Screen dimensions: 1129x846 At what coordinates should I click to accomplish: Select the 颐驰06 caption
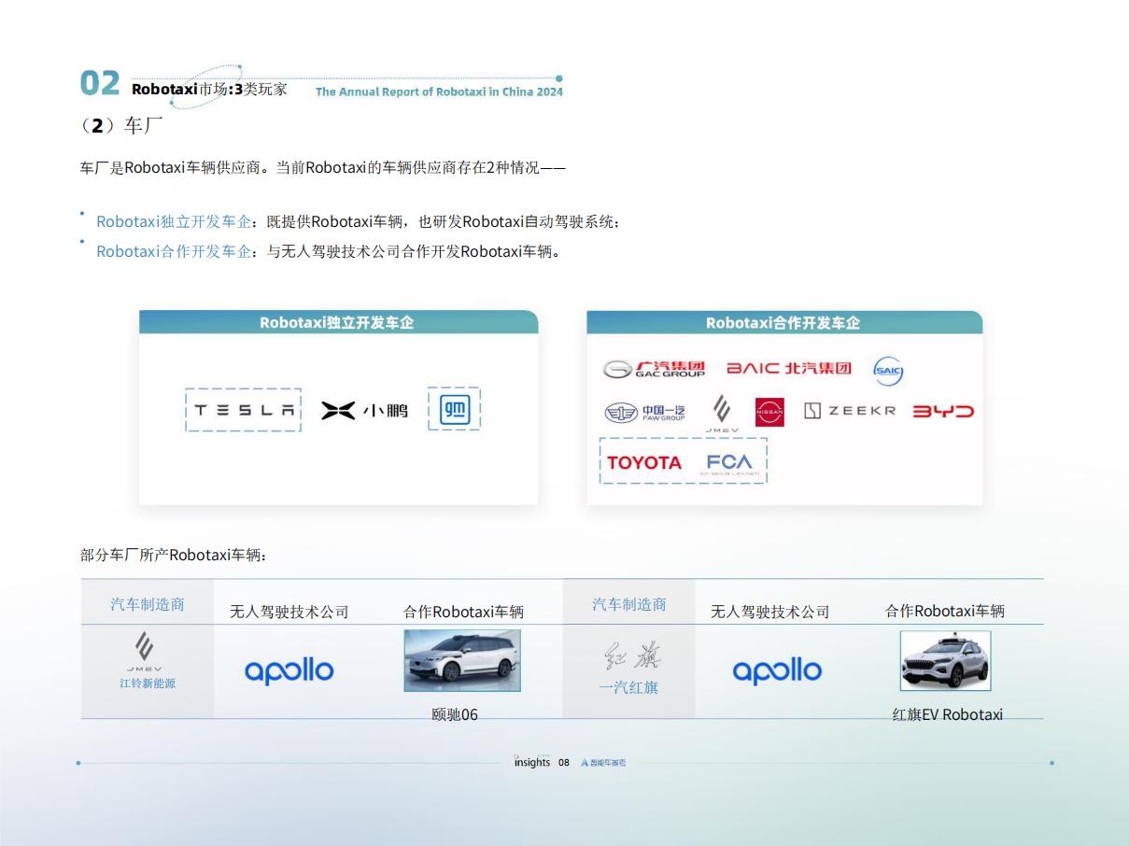[x=455, y=714]
